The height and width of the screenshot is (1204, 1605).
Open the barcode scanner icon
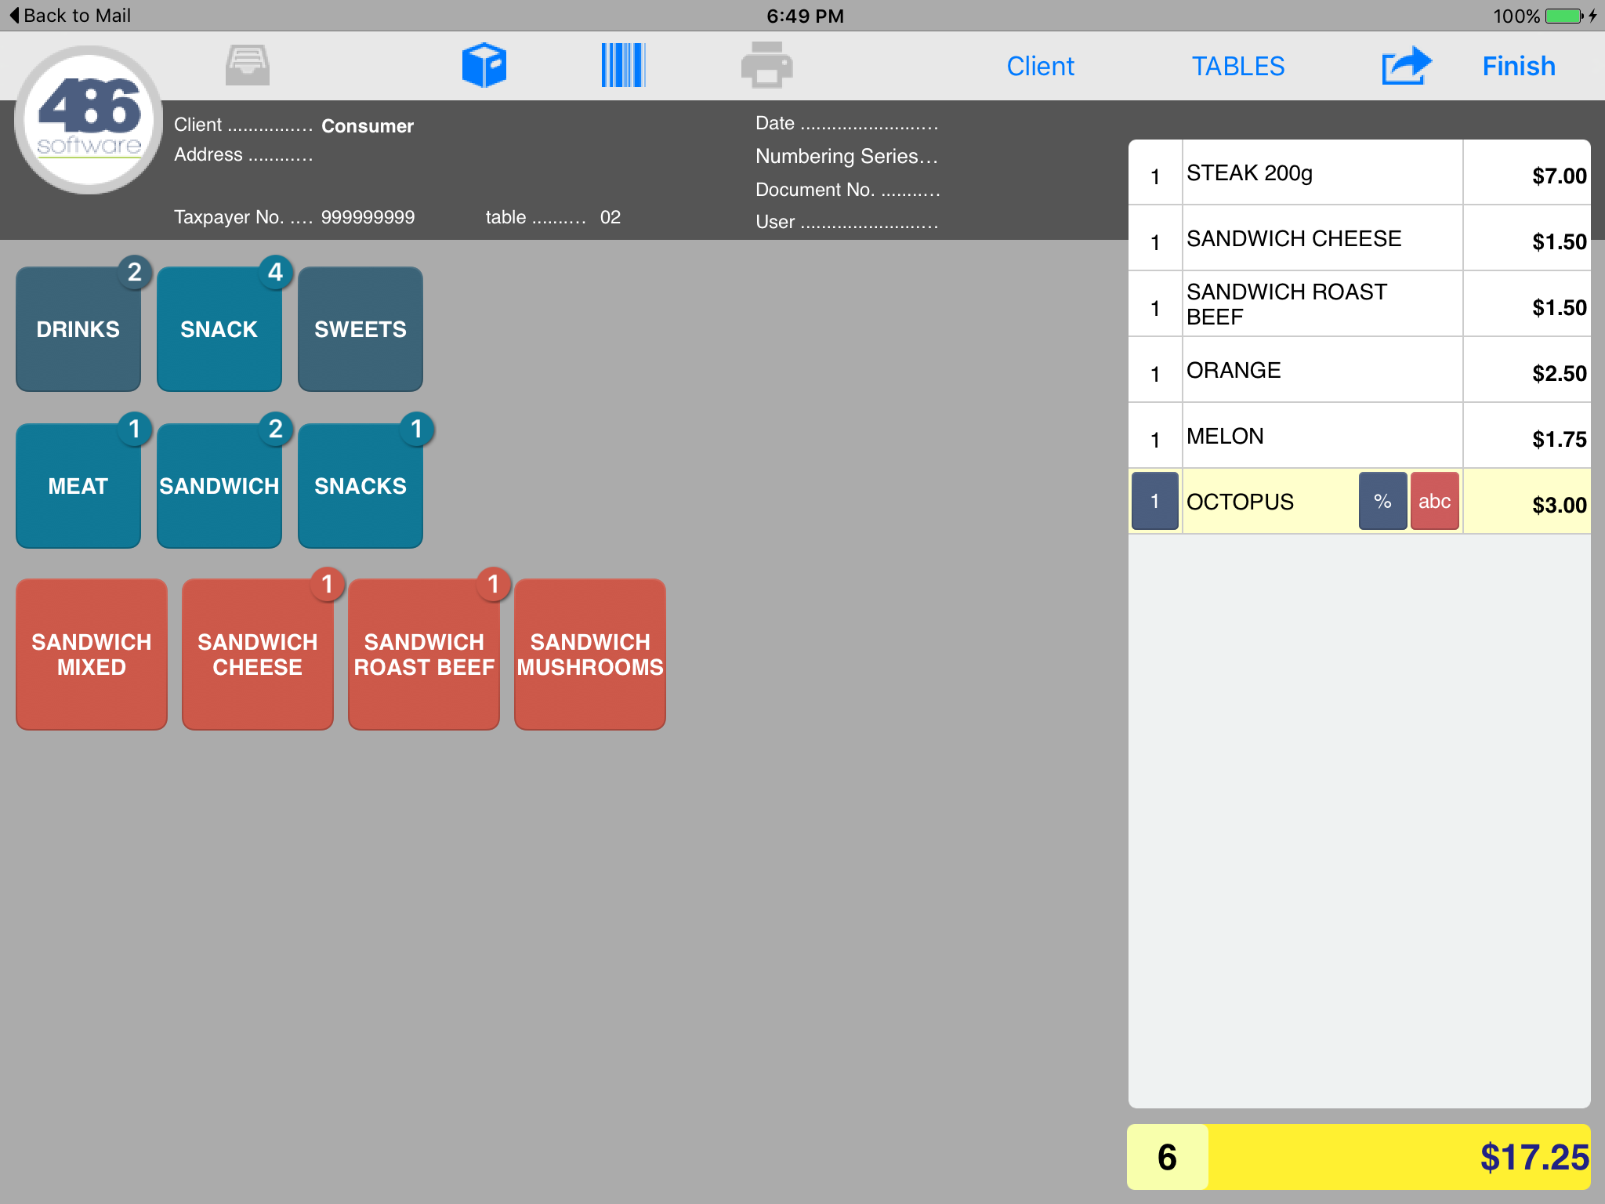[x=623, y=65]
